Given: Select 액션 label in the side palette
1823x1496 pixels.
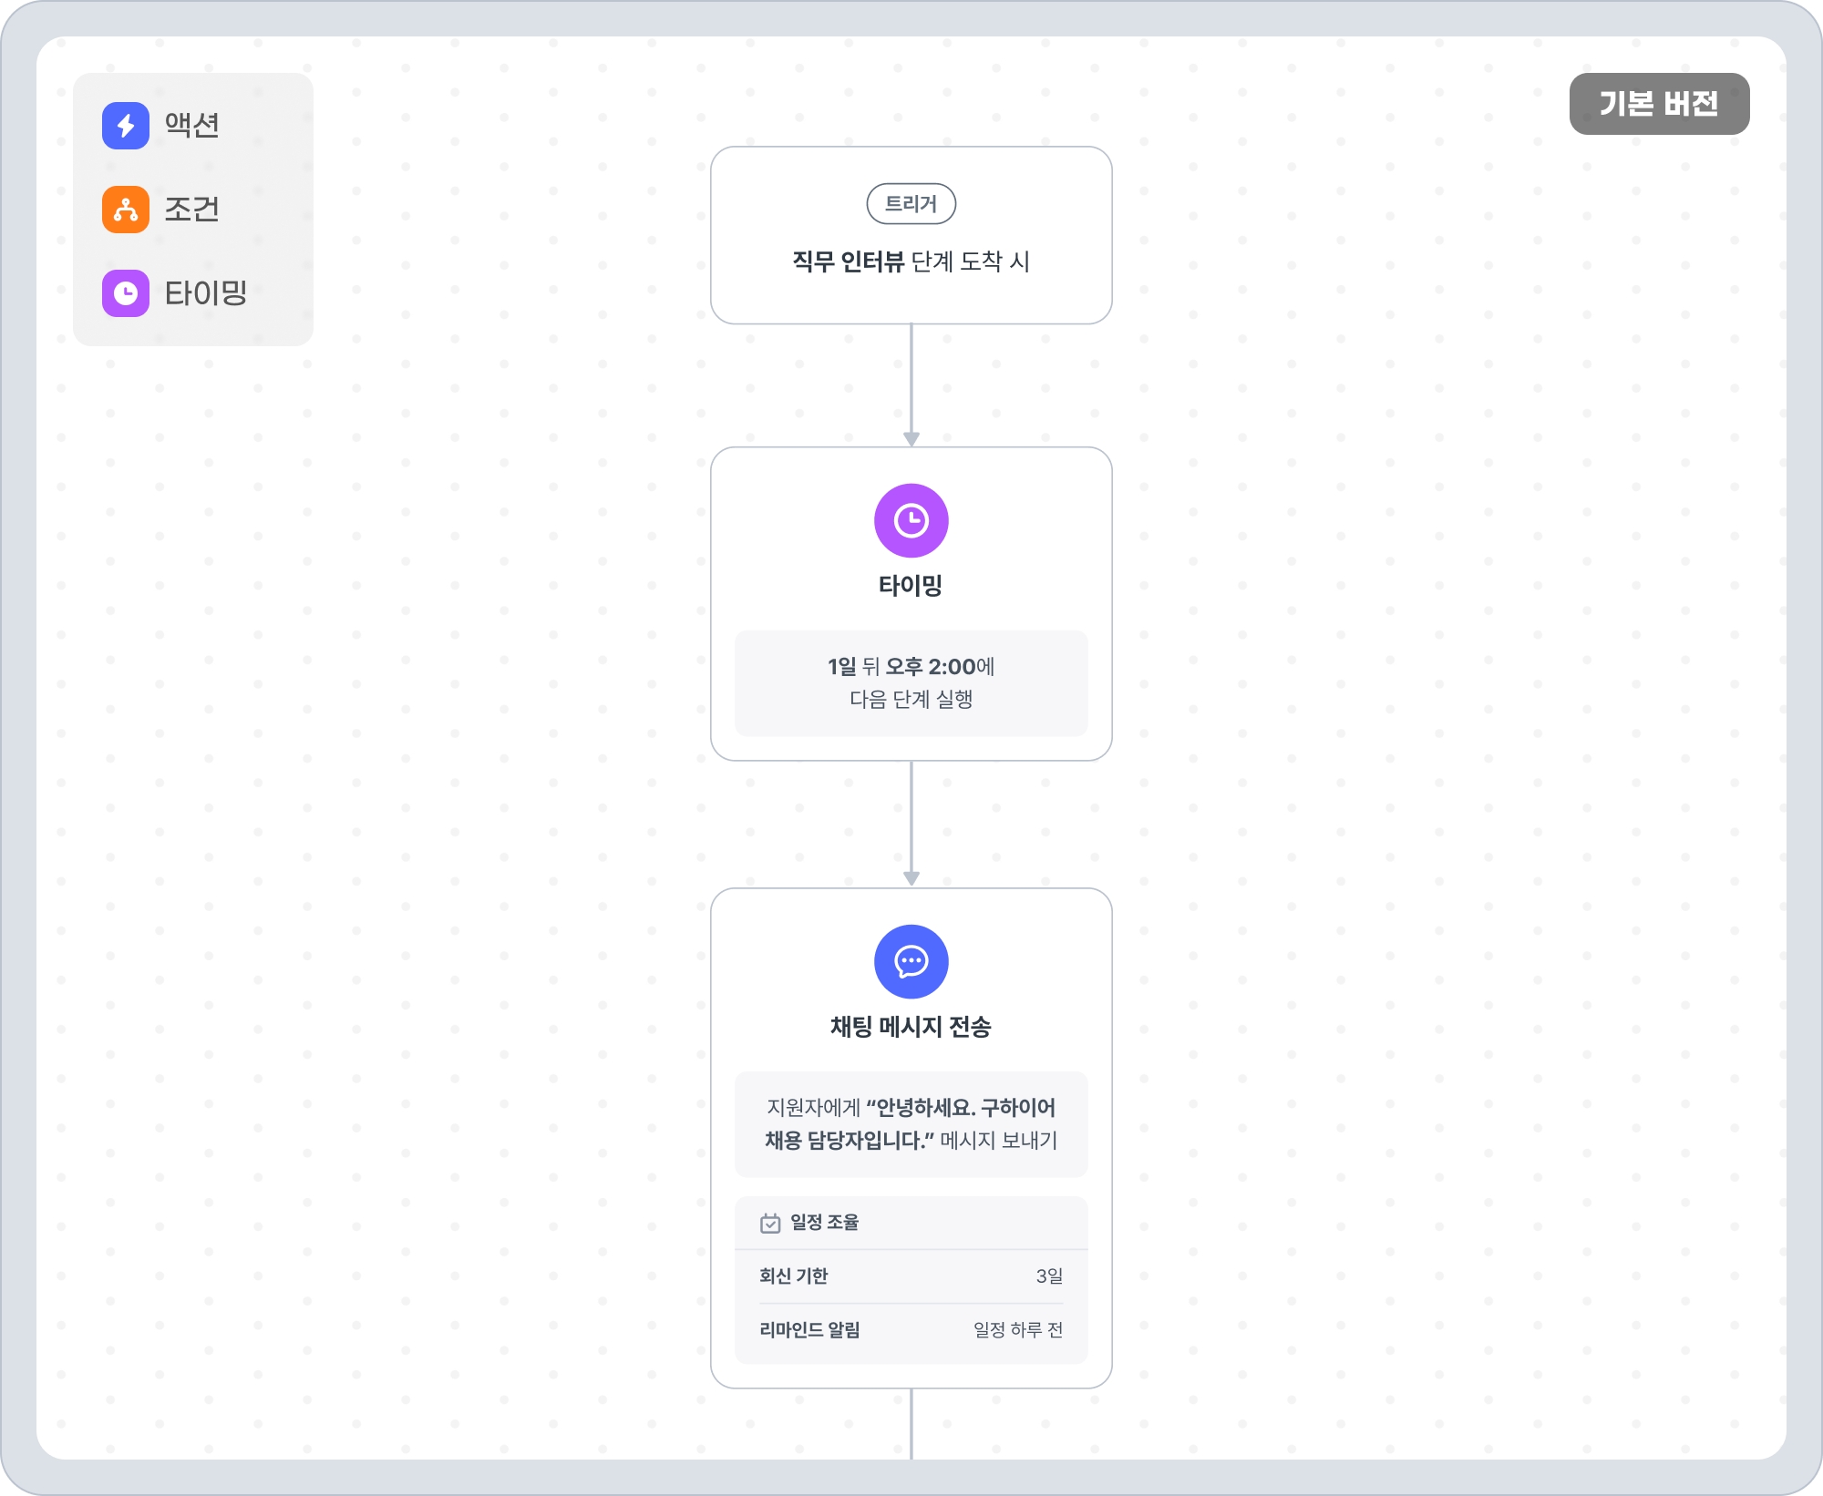Looking at the screenshot, I should 191,126.
